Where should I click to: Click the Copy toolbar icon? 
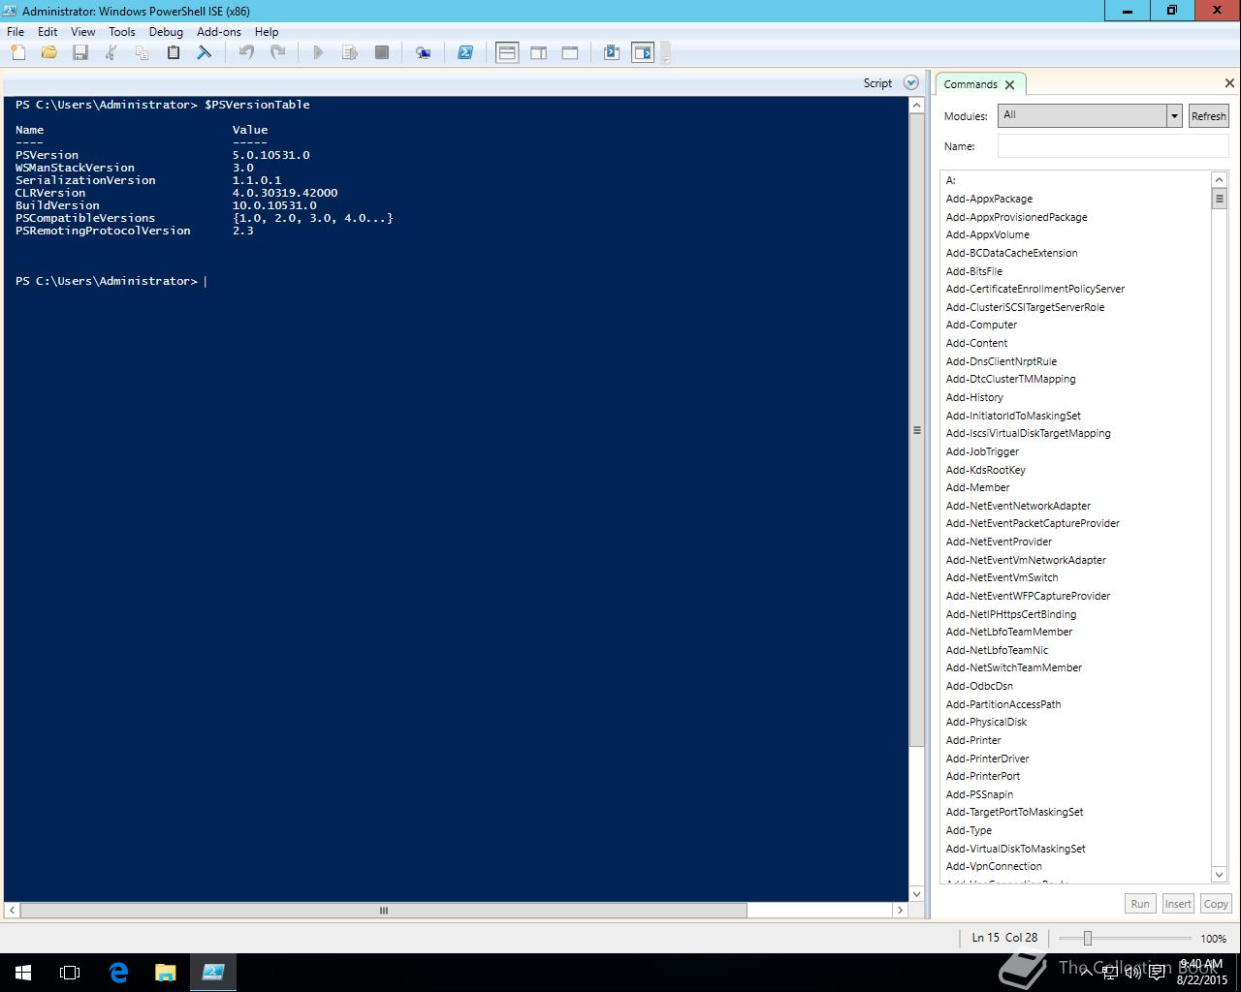pyautogui.click(x=143, y=53)
